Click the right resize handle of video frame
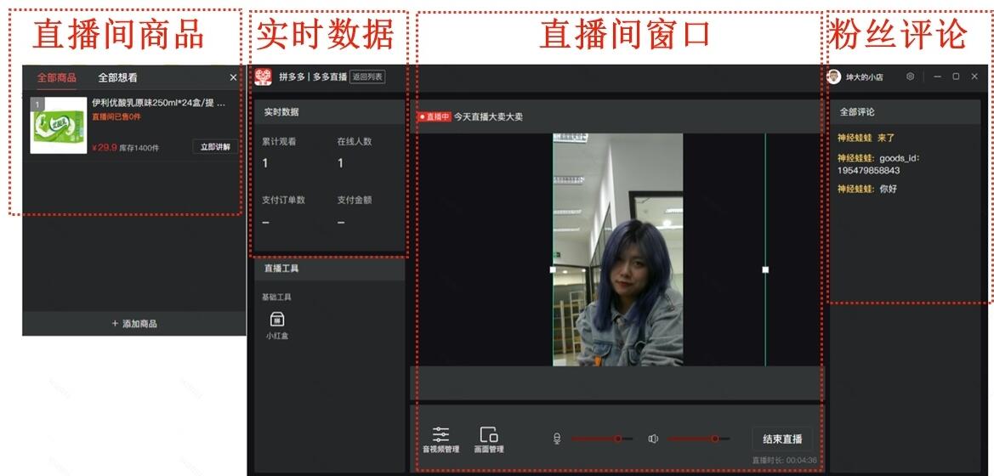 click(x=765, y=269)
